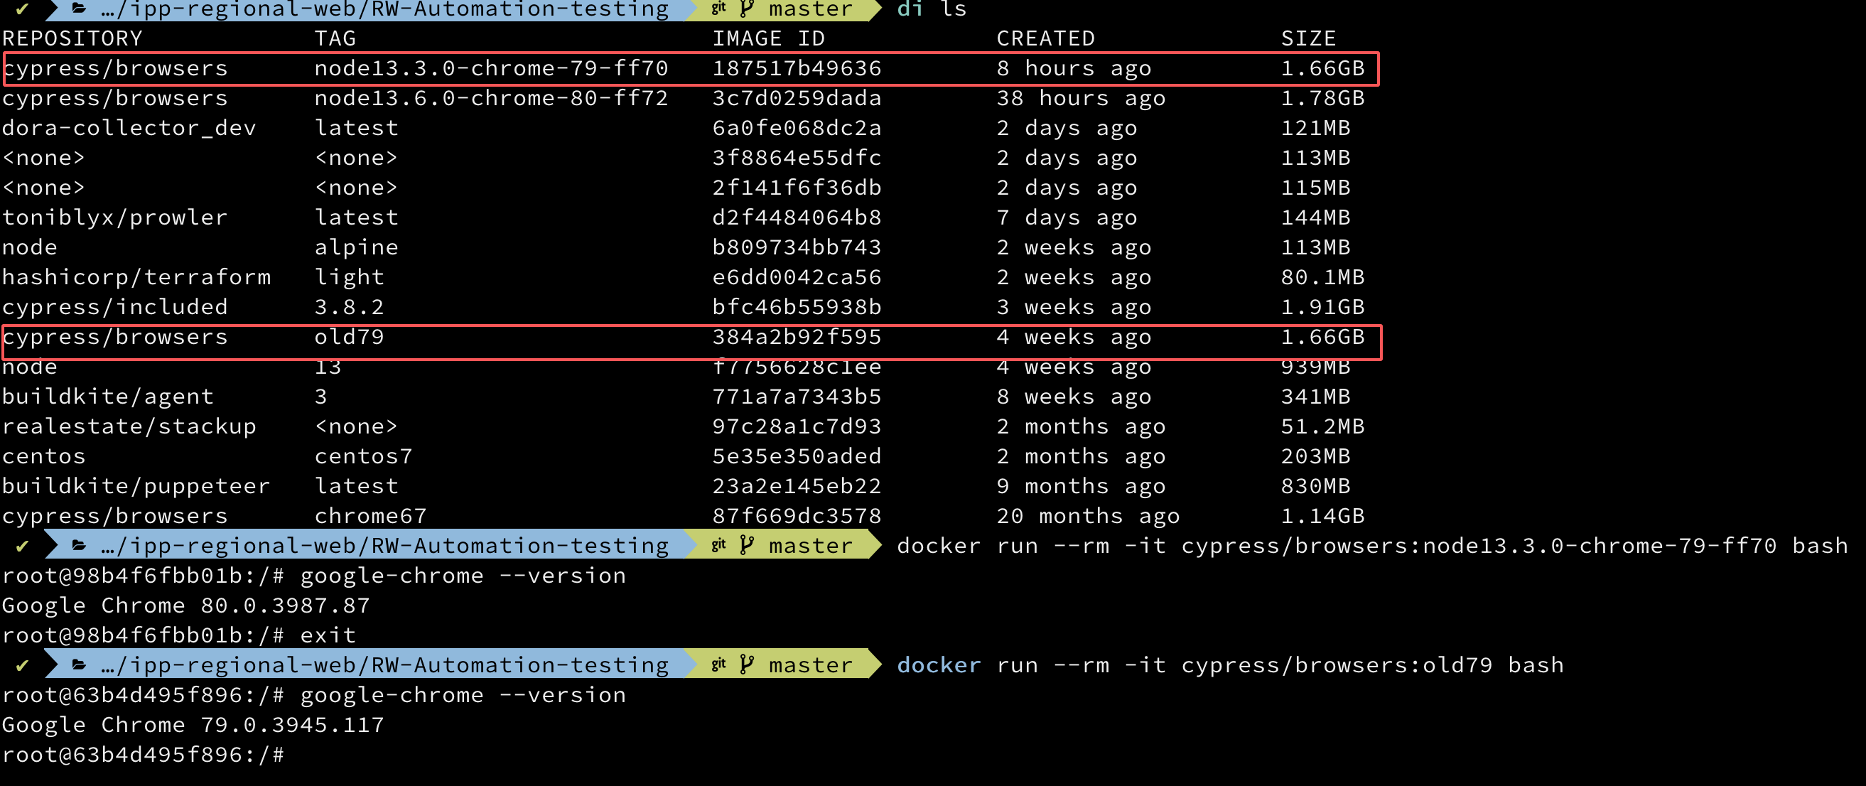Click the old79 tag
The height and width of the screenshot is (786, 1866).
point(349,337)
